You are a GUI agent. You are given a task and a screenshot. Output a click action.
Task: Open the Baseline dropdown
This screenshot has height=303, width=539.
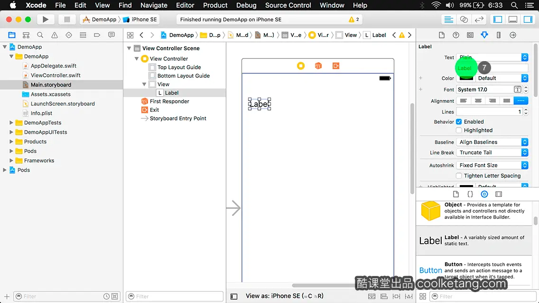(492, 142)
